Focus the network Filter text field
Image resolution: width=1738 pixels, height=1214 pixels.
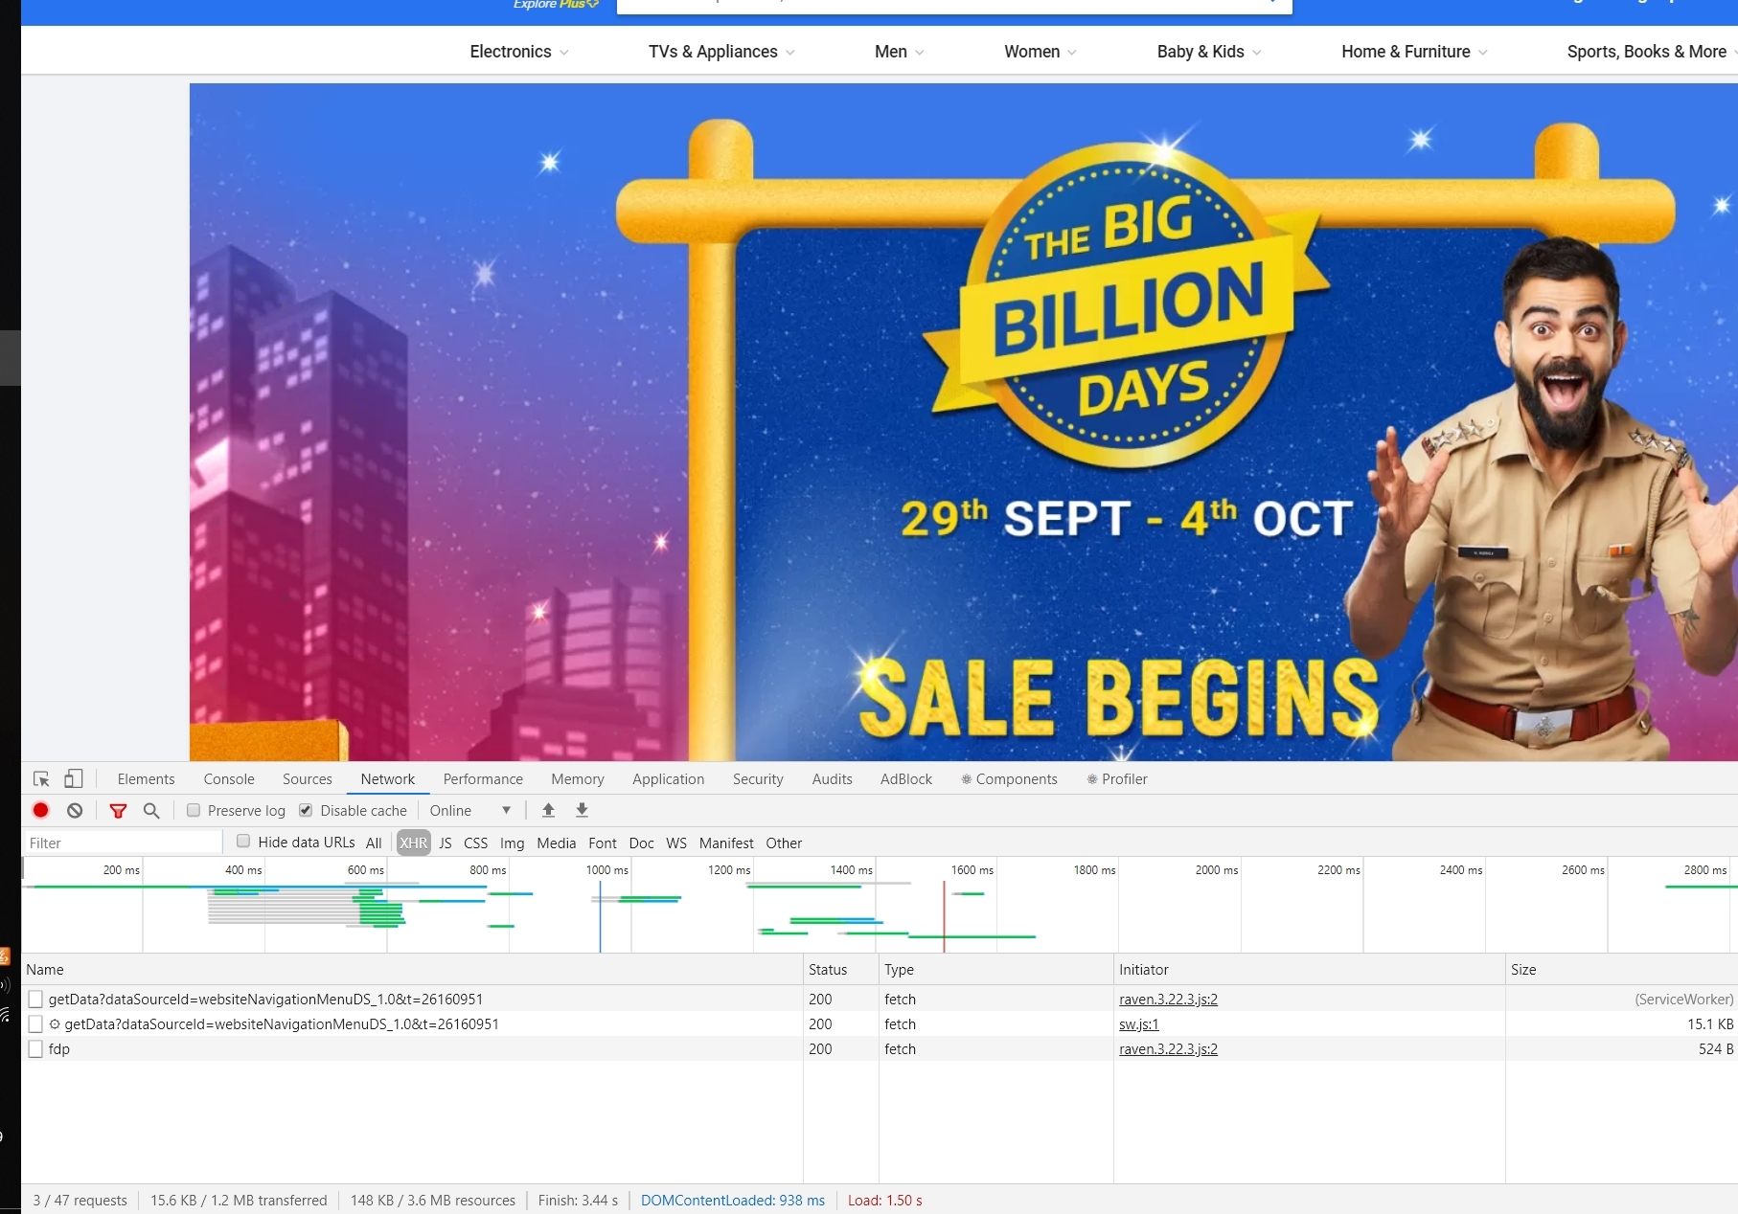(123, 843)
